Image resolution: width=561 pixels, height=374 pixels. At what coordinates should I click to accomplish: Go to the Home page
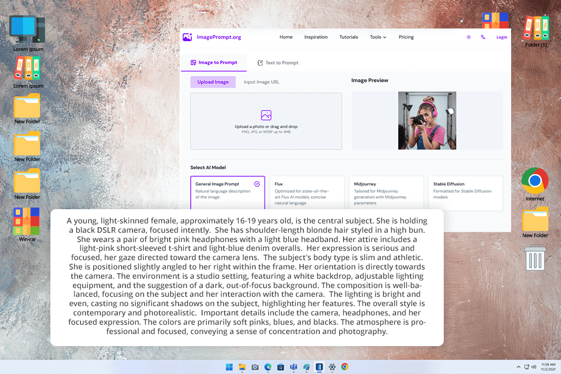click(286, 37)
